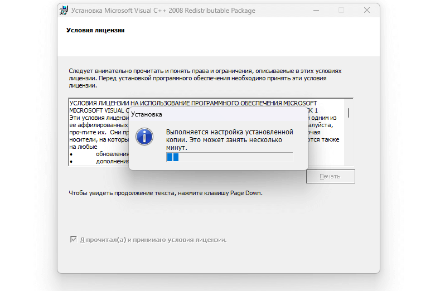Close the installer window
The width and height of the screenshot is (445, 291).
click(367, 10)
